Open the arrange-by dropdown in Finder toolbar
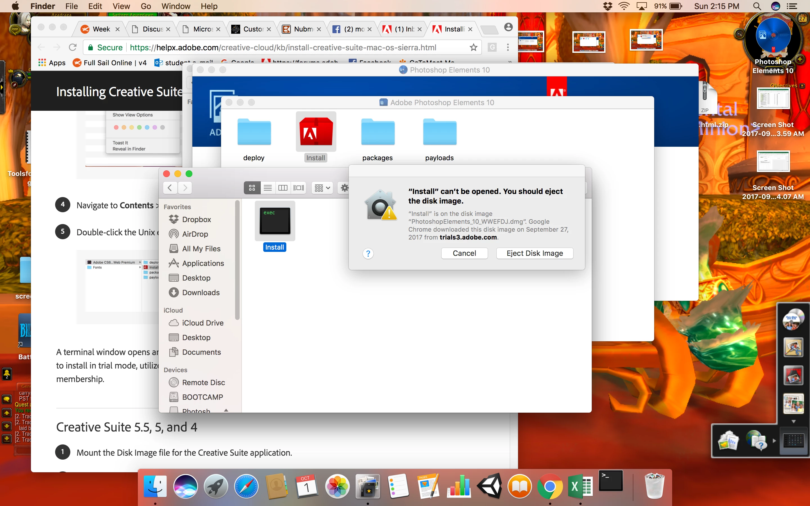The width and height of the screenshot is (810, 506). click(322, 188)
